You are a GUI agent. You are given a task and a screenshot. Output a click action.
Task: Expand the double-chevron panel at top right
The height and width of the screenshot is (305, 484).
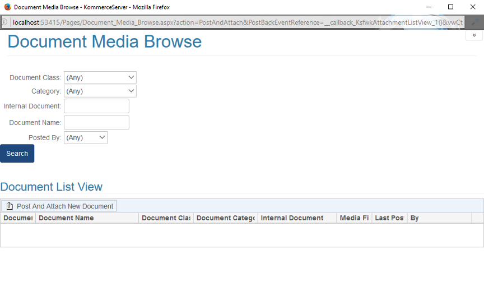(474, 35)
